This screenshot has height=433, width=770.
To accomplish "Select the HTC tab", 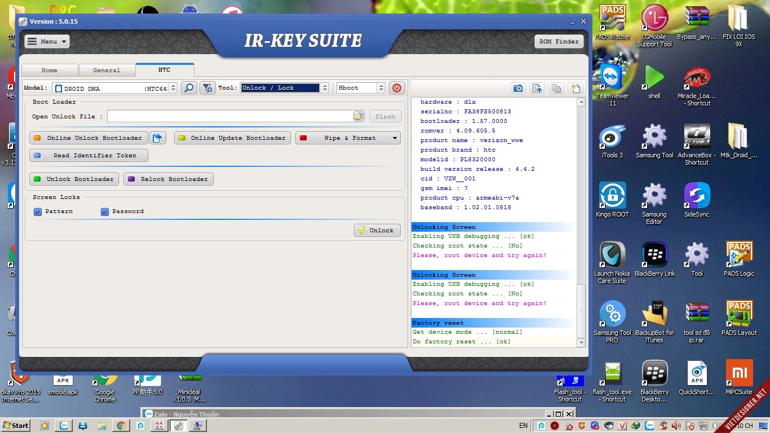I will [164, 70].
